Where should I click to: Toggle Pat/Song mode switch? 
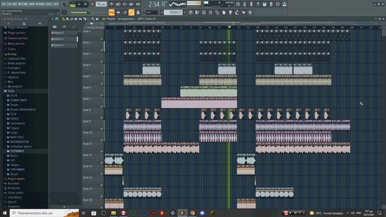coord(72,4)
